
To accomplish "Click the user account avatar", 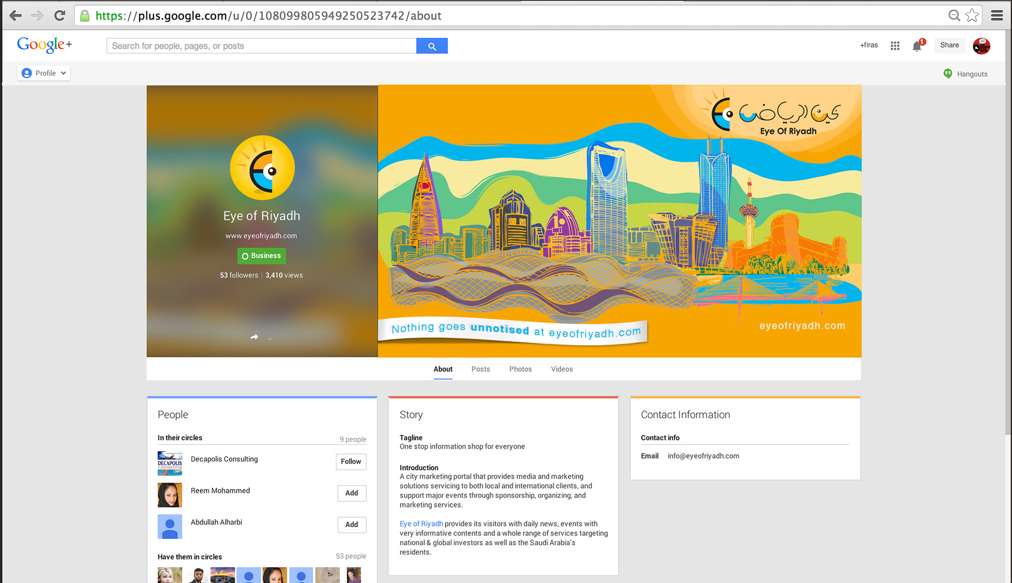I will click(981, 46).
